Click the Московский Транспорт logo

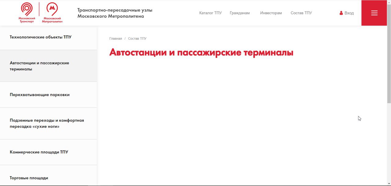(27, 13)
